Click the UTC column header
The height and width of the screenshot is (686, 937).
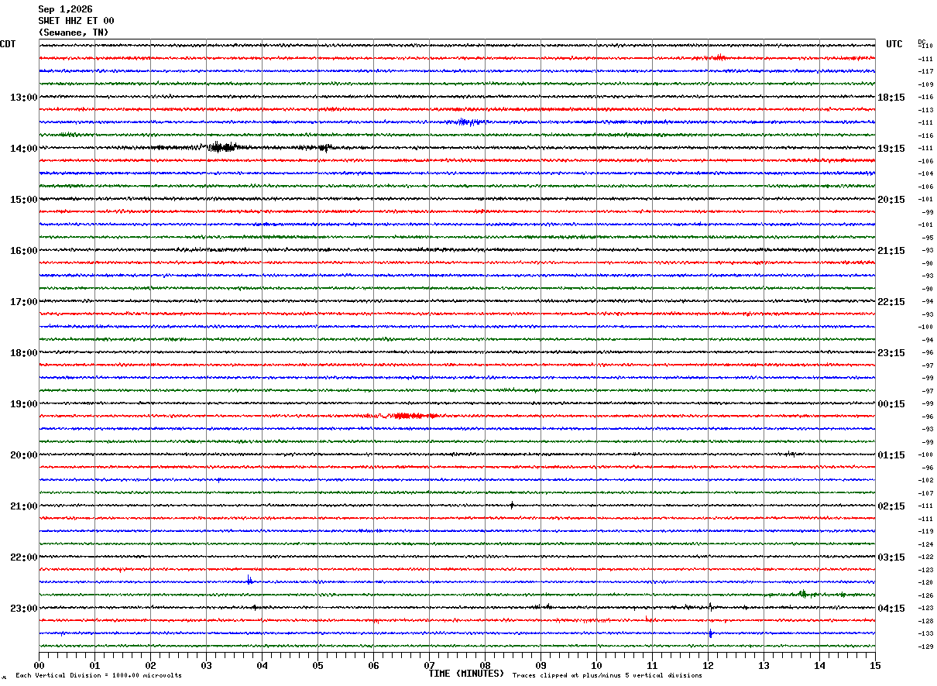pos(894,44)
